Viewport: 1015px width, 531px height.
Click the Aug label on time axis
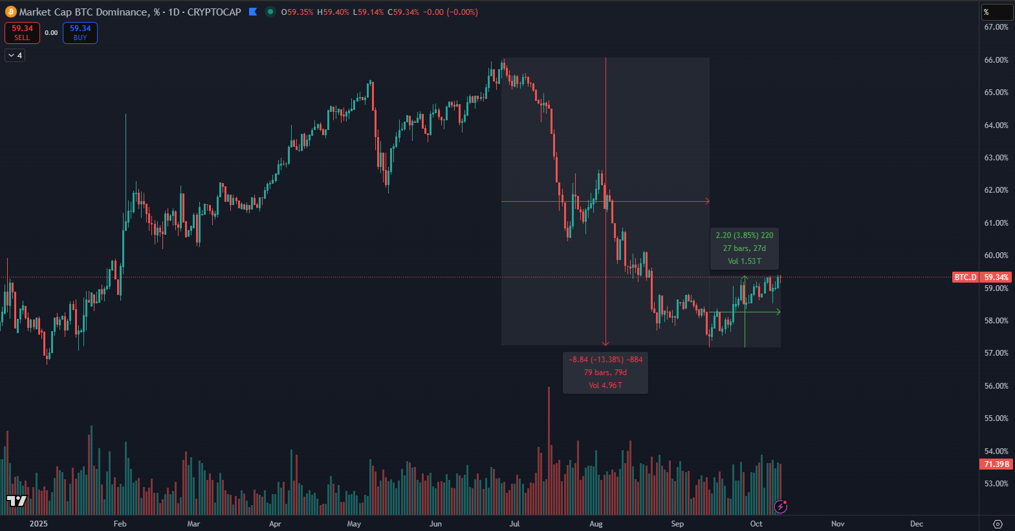point(596,524)
